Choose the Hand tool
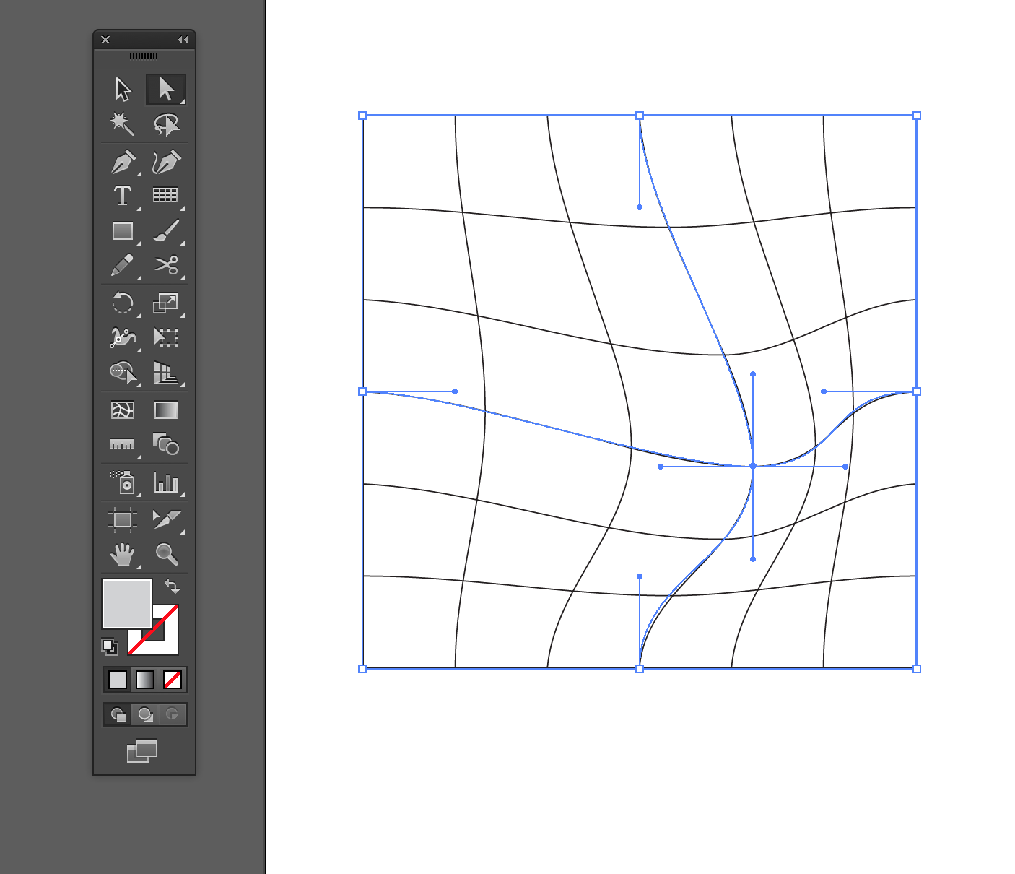The width and height of the screenshot is (1015, 874). [123, 554]
